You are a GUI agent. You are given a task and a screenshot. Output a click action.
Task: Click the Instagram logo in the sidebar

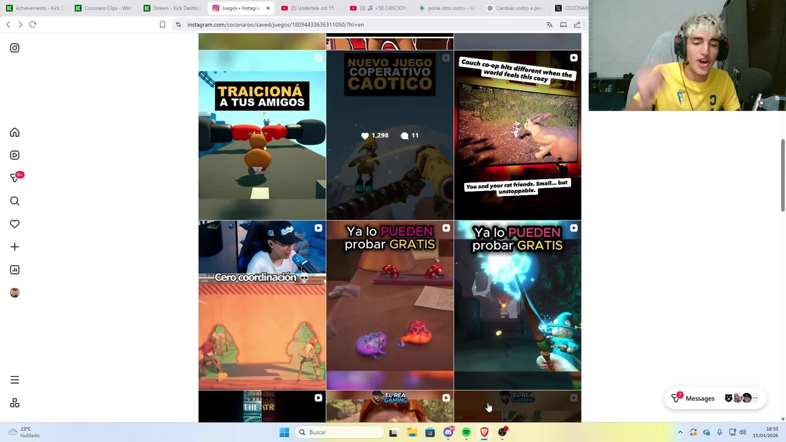[x=15, y=48]
